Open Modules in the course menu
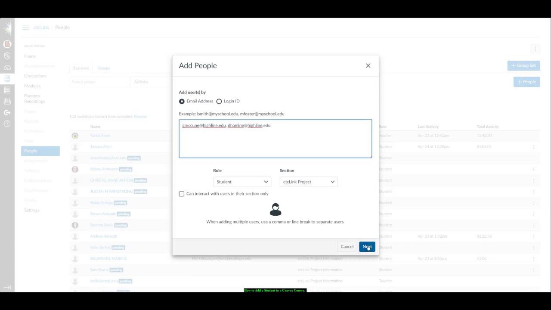This screenshot has width=551, height=310. coord(32,86)
